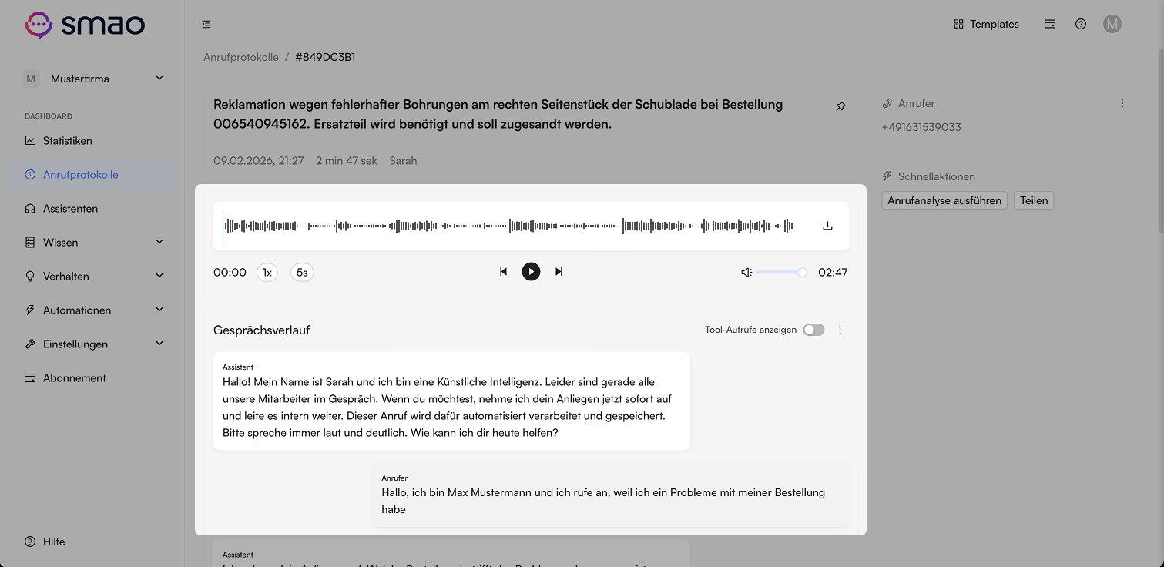
Task: Click the Anrufprotokolle breadcrumb link
Action: tap(241, 57)
